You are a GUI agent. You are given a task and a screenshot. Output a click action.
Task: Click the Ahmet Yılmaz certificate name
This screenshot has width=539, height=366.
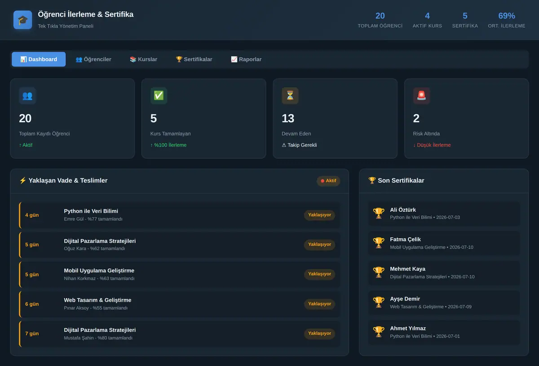(x=408, y=329)
